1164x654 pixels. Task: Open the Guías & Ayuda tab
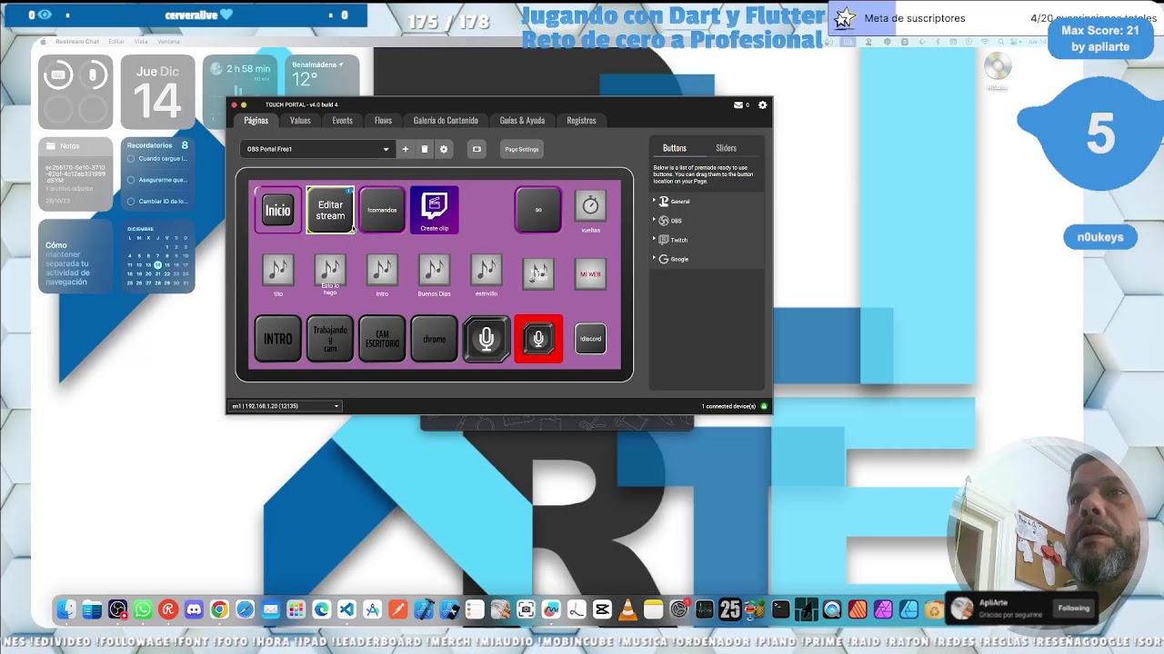coord(522,120)
